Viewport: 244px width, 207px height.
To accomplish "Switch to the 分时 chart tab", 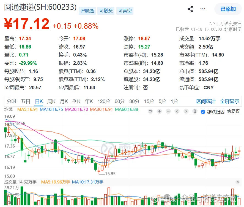I will coord(11,101).
